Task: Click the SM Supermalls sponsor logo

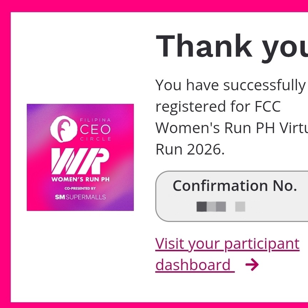Action: pyautogui.click(x=80, y=197)
